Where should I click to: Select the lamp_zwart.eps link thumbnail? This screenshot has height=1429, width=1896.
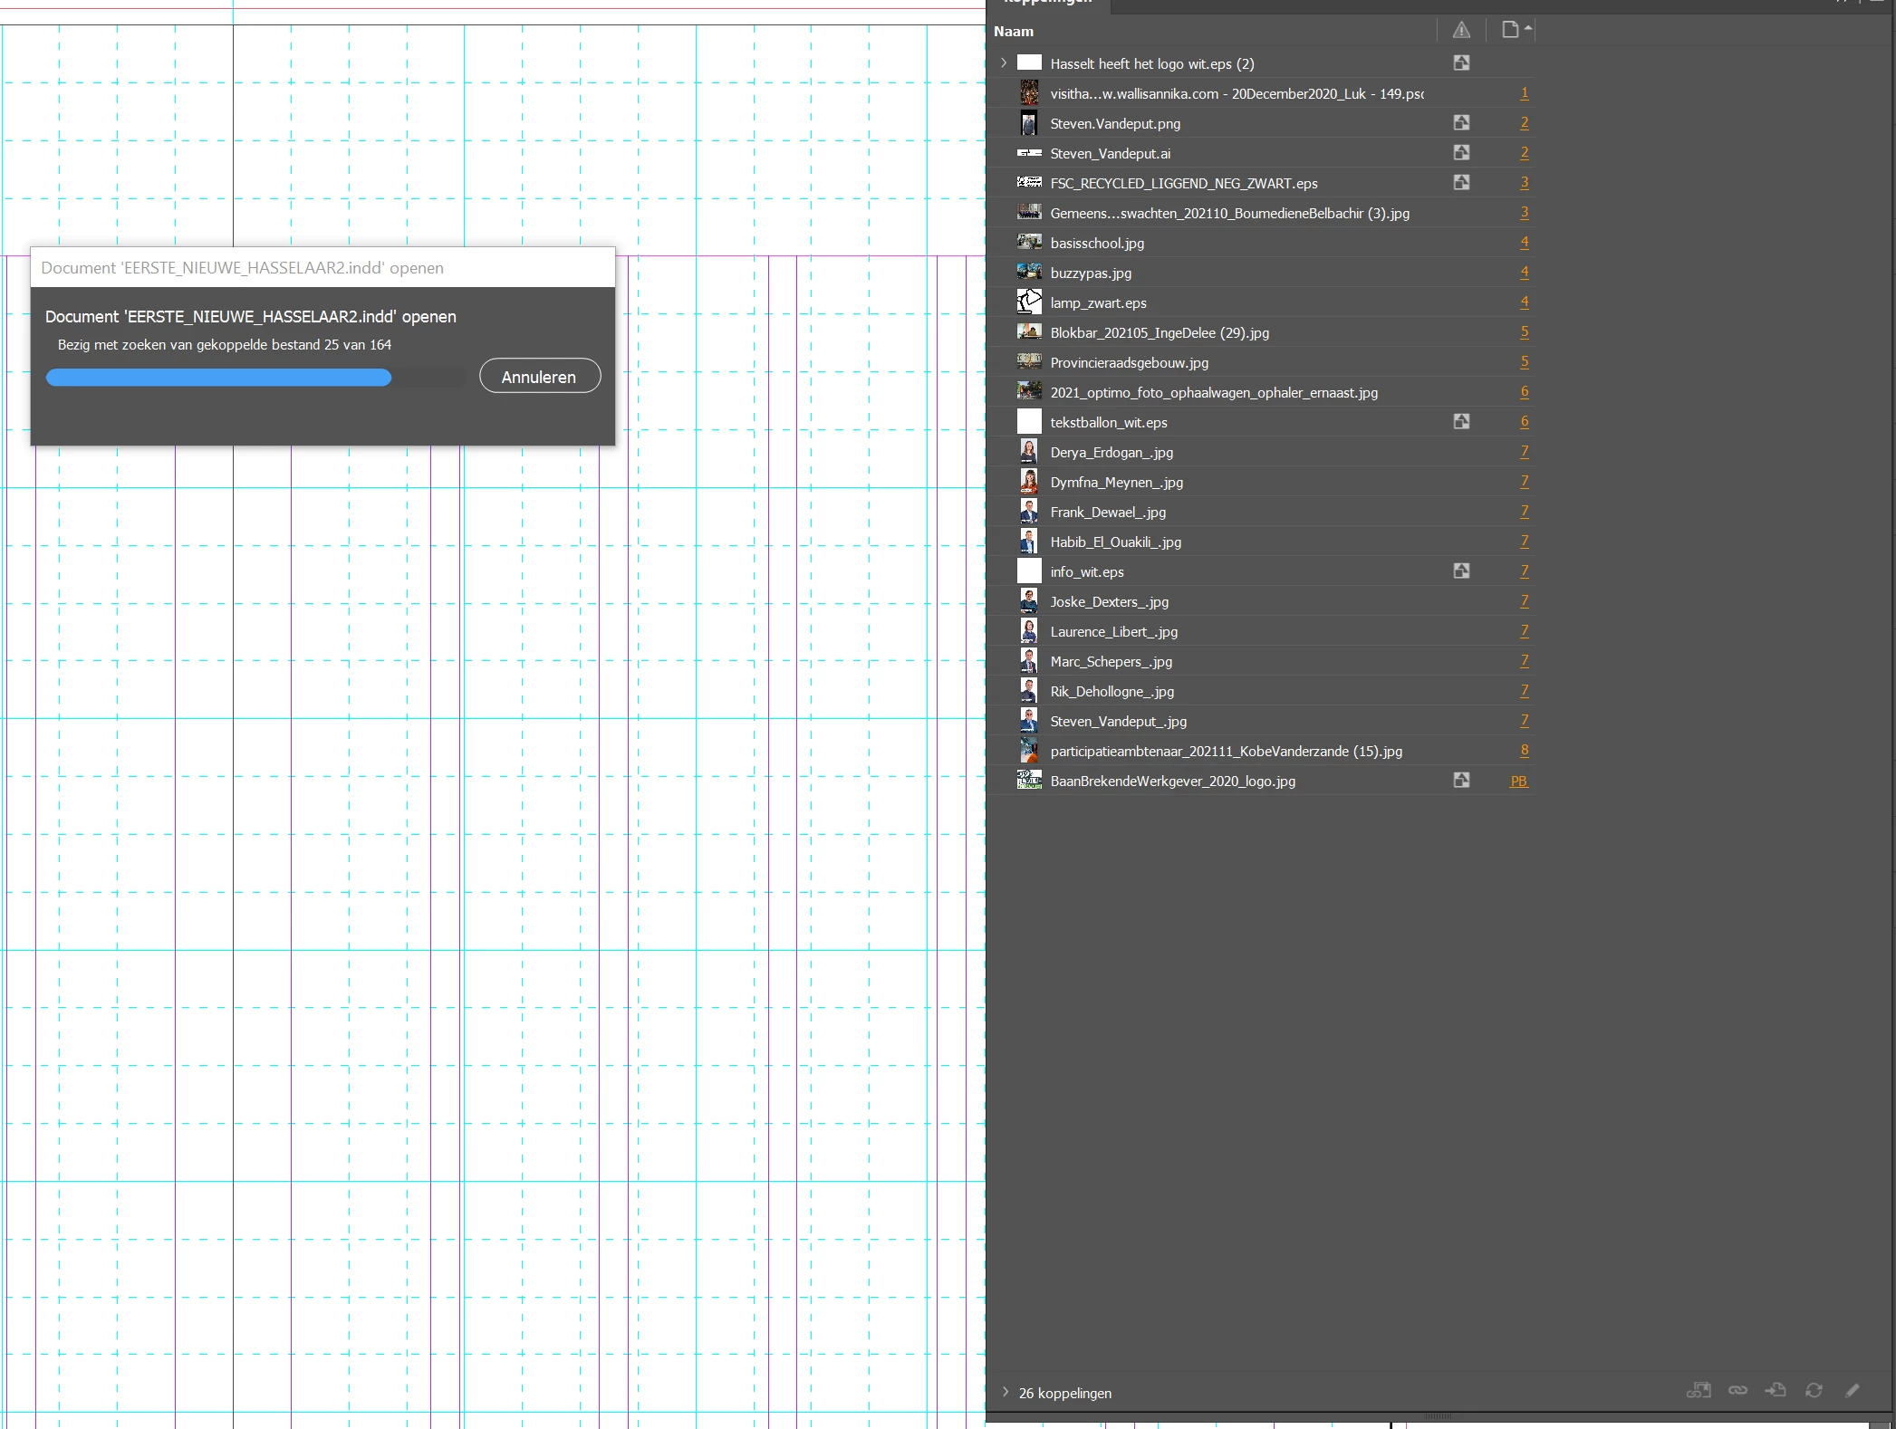(1029, 302)
